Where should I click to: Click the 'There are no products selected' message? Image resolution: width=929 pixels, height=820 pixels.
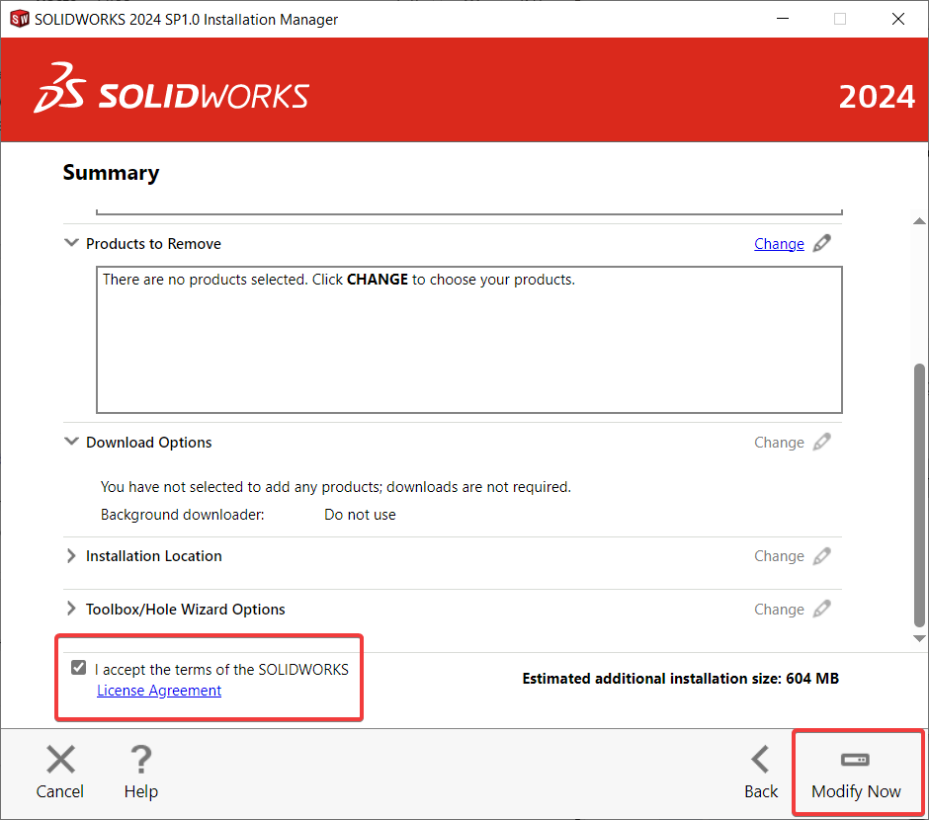pyautogui.click(x=339, y=280)
